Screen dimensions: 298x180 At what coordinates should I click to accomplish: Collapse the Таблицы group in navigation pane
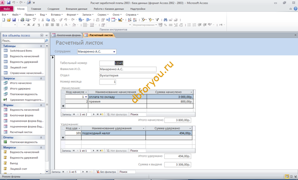[x=41, y=46]
